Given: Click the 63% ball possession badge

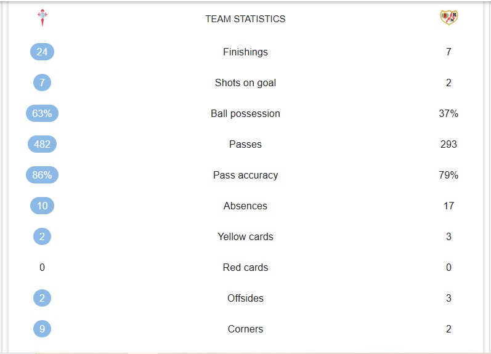Looking at the screenshot, I should (42, 113).
